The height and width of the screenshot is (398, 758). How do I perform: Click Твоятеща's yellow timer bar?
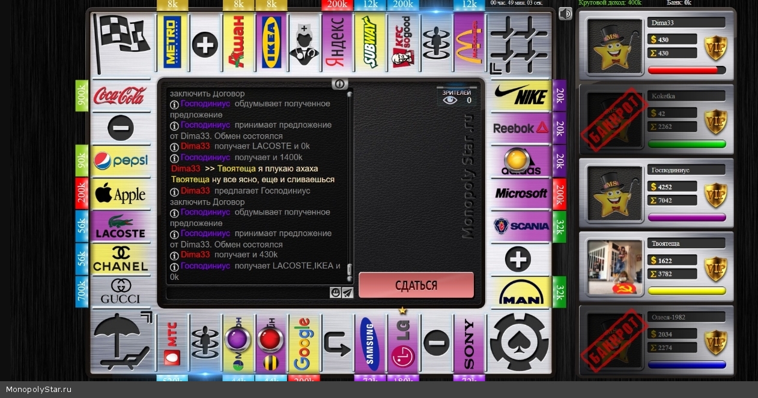coord(687,291)
